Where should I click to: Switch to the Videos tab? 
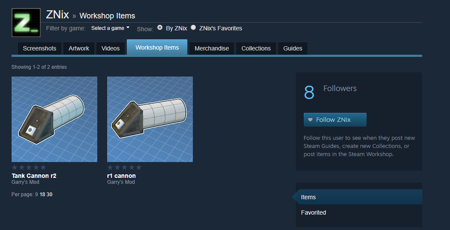coord(111,48)
